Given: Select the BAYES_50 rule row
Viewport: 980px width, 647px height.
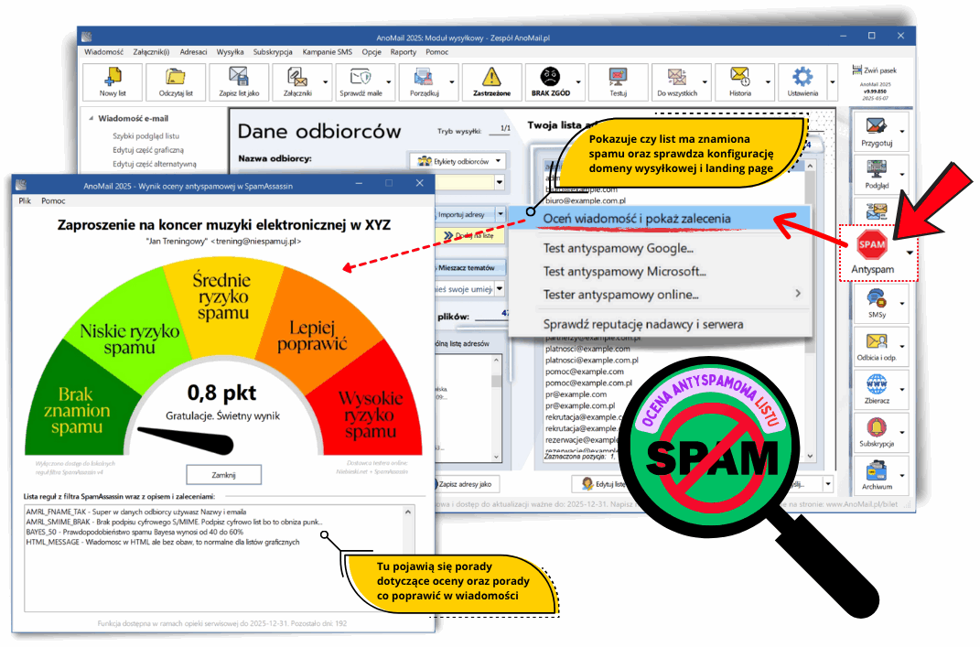Looking at the screenshot, I should pyautogui.click(x=135, y=532).
